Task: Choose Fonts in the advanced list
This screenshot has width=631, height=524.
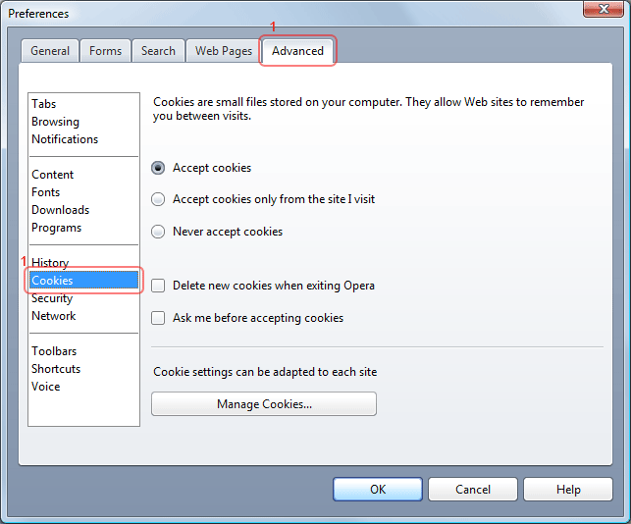Action: click(x=45, y=192)
